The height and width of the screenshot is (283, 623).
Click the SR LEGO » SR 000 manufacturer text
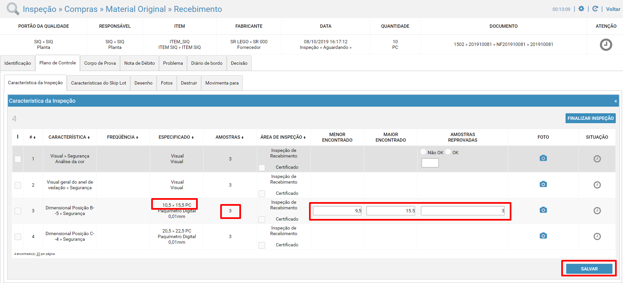pos(249,42)
